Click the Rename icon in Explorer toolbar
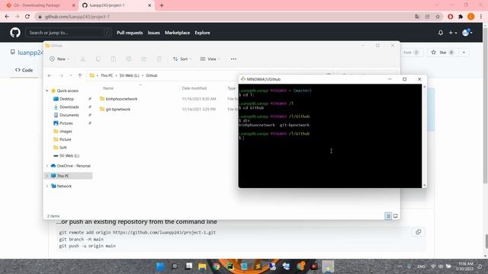The image size is (488, 274). tap(129, 59)
